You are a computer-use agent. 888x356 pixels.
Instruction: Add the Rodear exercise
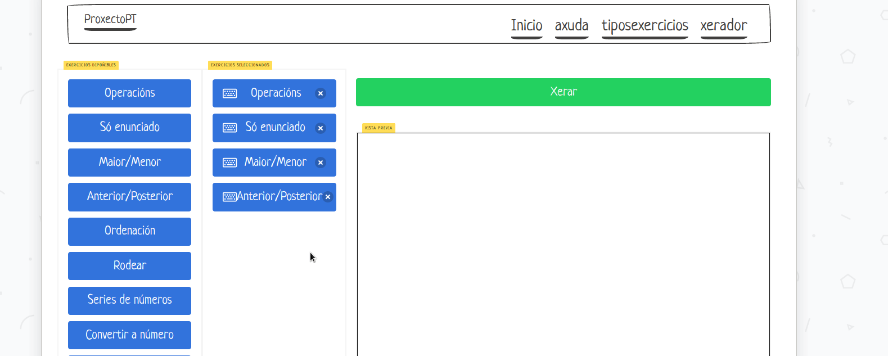point(129,265)
